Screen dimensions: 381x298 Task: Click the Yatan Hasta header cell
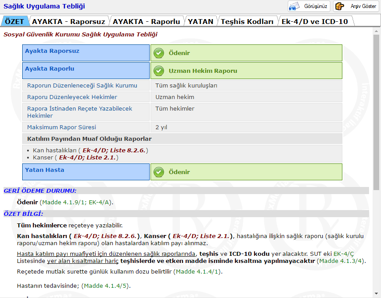tap(86, 172)
